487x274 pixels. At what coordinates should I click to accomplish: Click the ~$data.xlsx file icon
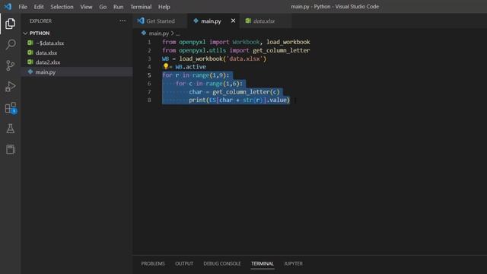coord(30,43)
